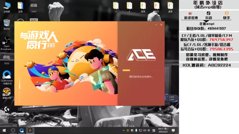239x134 pixels.
Task: Open the desktop folder named 8
Action: click(129, 7)
